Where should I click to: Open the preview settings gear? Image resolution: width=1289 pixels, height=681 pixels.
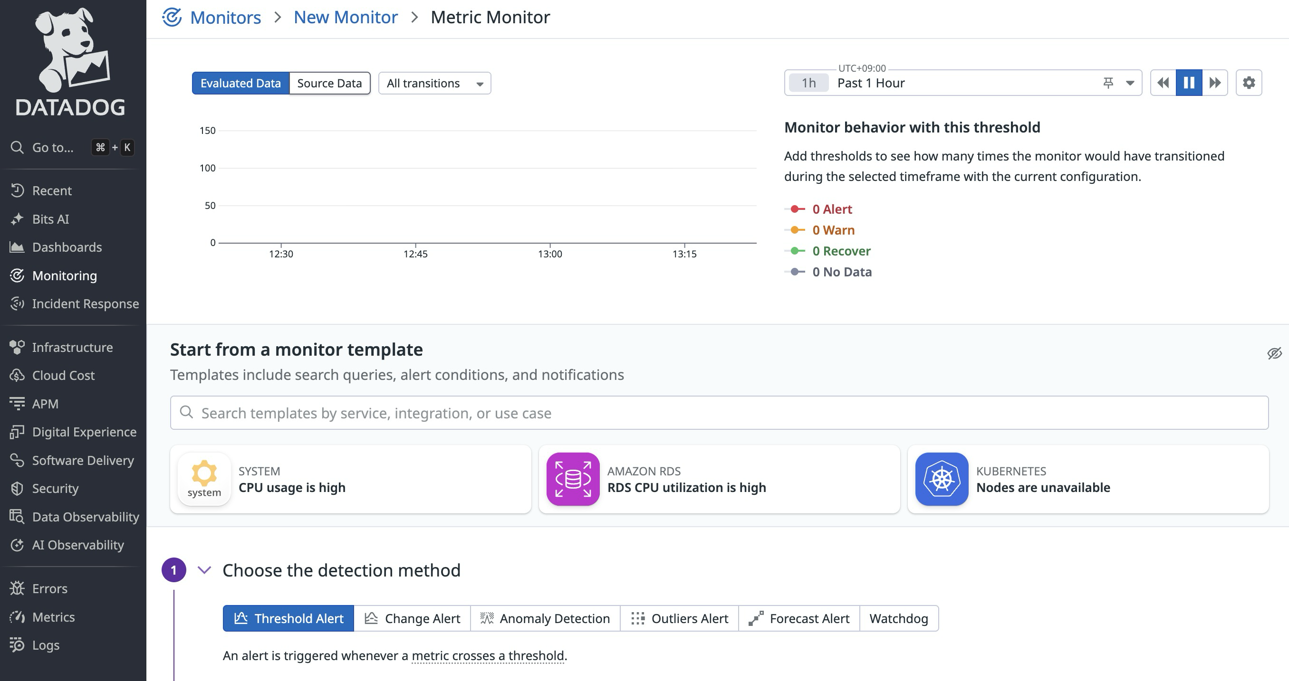[x=1249, y=82]
